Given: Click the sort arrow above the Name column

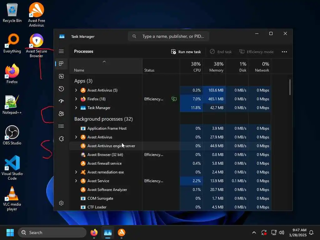Looking at the screenshot, I should pyautogui.click(x=104, y=62).
